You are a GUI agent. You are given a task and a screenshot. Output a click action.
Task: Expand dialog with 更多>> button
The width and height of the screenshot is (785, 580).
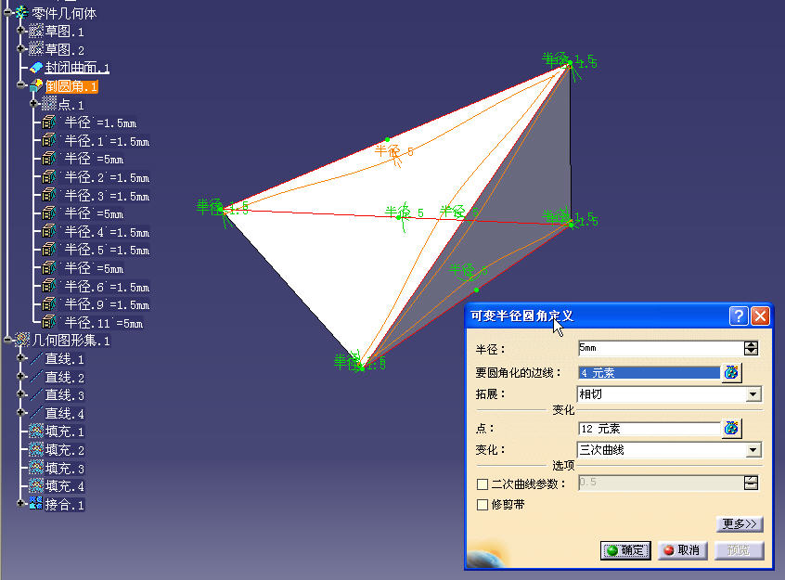[740, 524]
